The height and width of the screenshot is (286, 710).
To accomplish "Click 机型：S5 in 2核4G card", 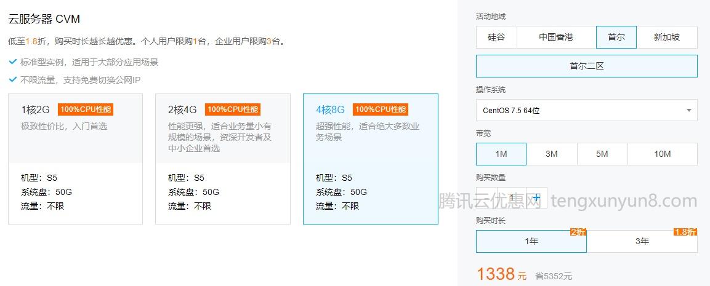I will tap(186, 178).
